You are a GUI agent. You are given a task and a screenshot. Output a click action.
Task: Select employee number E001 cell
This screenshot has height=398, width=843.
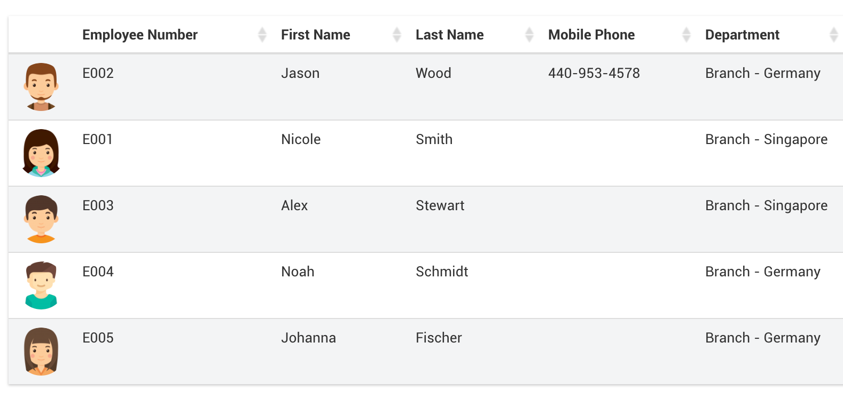pyautogui.click(x=98, y=139)
